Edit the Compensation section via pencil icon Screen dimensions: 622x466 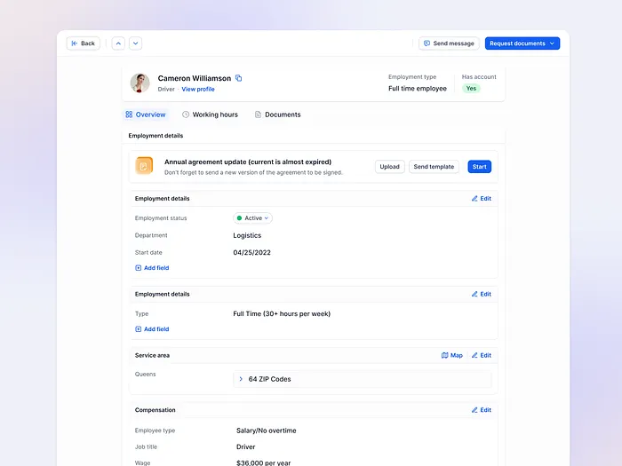(x=474, y=410)
